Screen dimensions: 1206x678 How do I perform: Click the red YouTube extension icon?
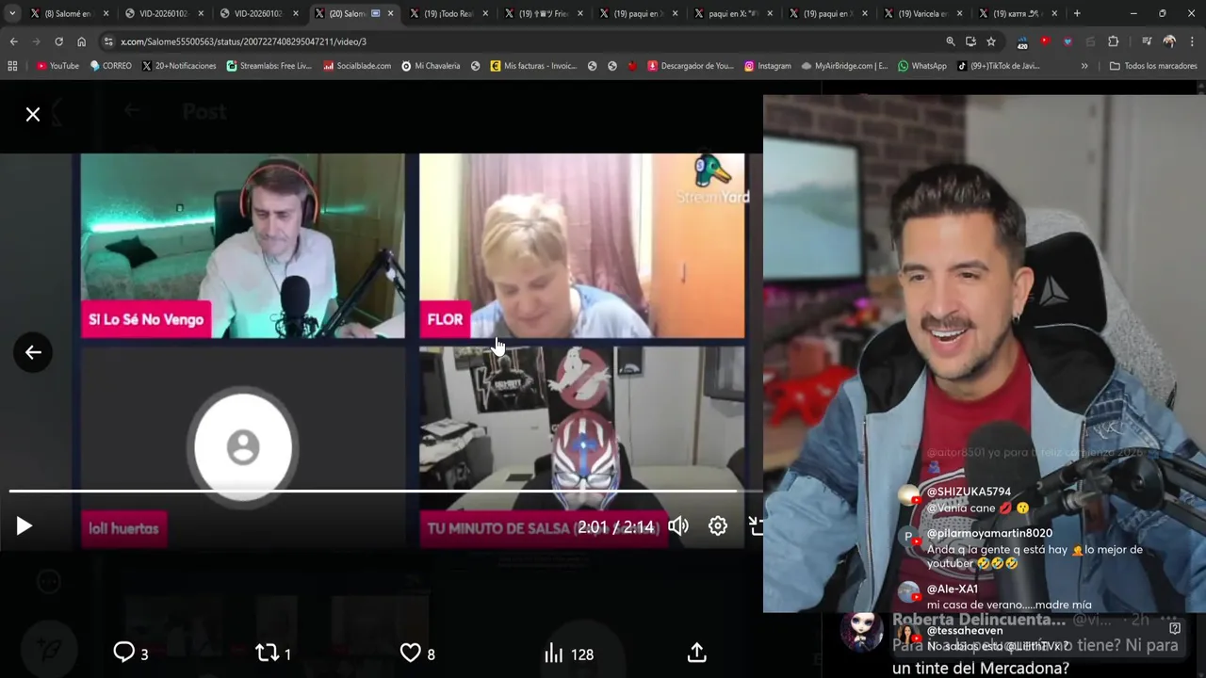click(1045, 41)
